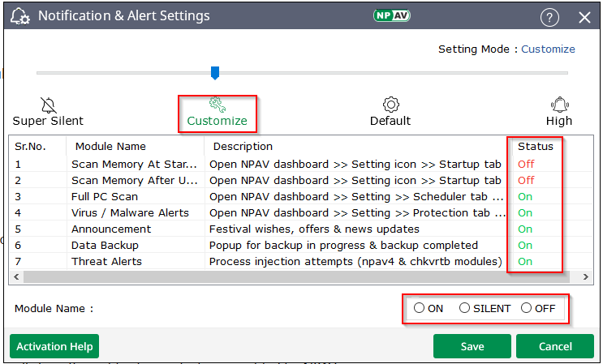The height and width of the screenshot is (364, 603).
Task: Click the Description column header
Action: [x=243, y=147]
